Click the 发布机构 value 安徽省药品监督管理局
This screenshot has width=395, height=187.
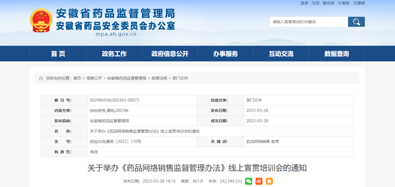coord(109,121)
